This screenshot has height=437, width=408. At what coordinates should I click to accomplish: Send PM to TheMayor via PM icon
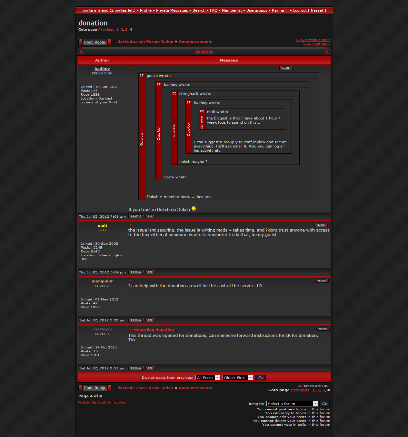(x=150, y=368)
